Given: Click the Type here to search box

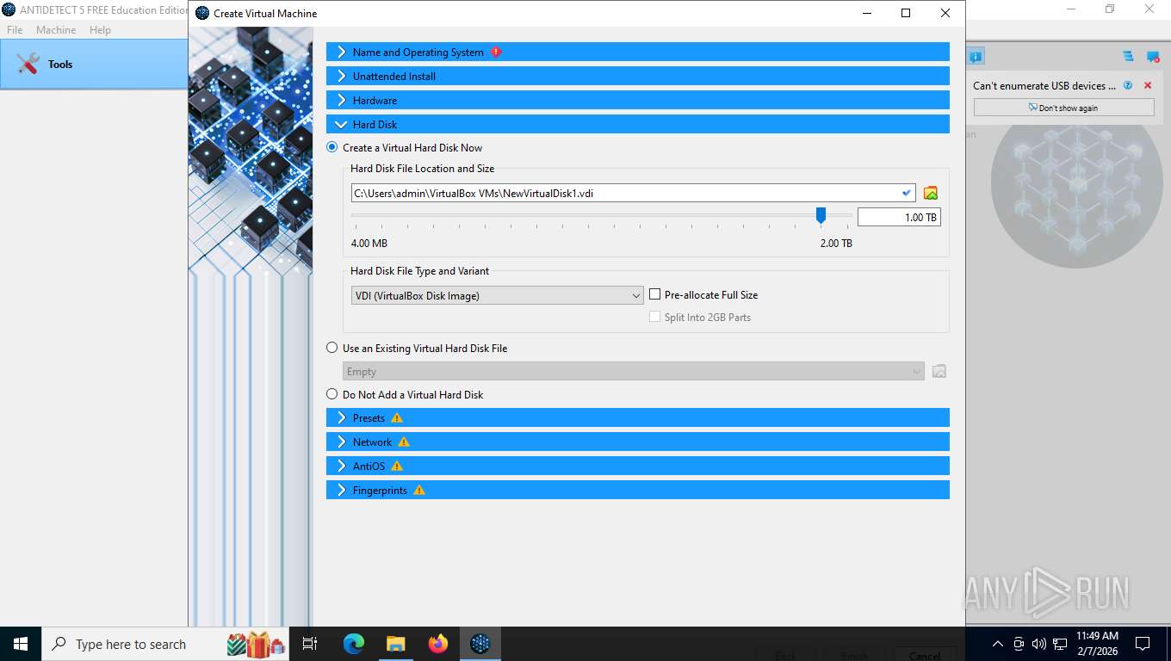Looking at the screenshot, I should 165,644.
